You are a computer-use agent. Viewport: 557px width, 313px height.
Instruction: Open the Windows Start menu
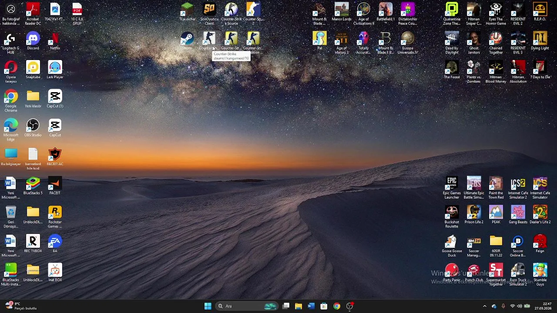tap(208, 306)
